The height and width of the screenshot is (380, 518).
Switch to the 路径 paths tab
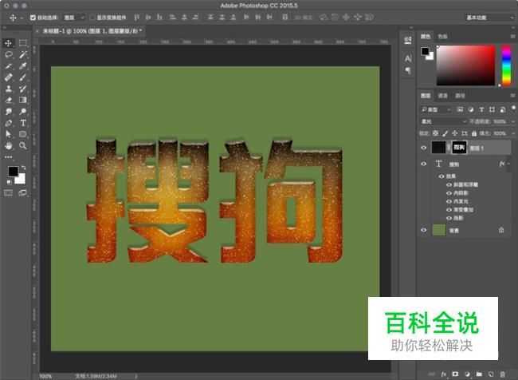click(x=460, y=96)
